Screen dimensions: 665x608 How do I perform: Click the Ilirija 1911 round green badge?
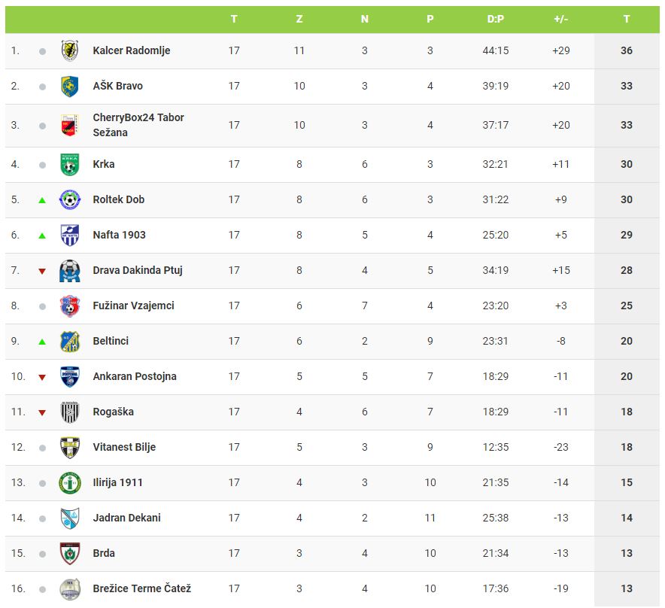coord(70,482)
